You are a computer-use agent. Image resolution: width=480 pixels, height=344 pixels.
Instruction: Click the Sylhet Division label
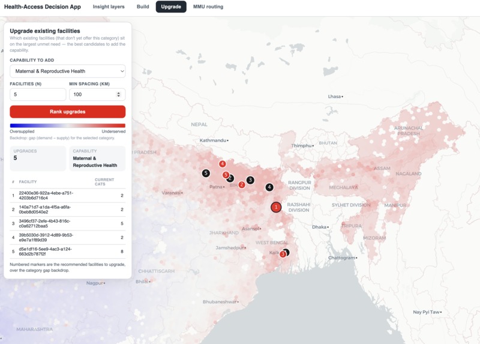[351, 205]
